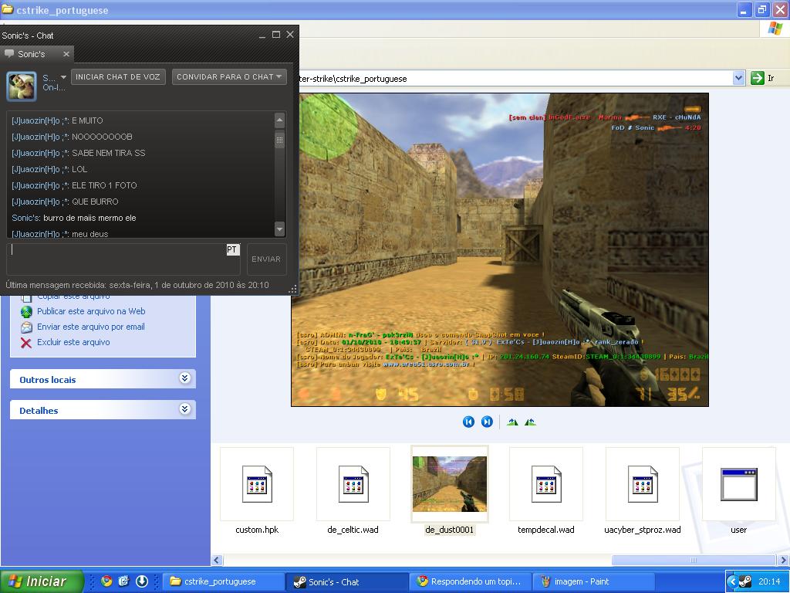Image resolution: width=790 pixels, height=593 pixels.
Task: Click the chat message 'E MUITO'
Action: [87, 120]
